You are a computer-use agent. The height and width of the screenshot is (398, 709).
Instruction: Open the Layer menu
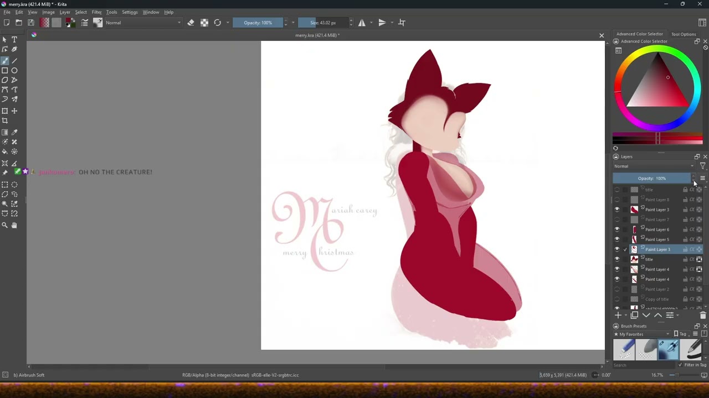coord(65,12)
